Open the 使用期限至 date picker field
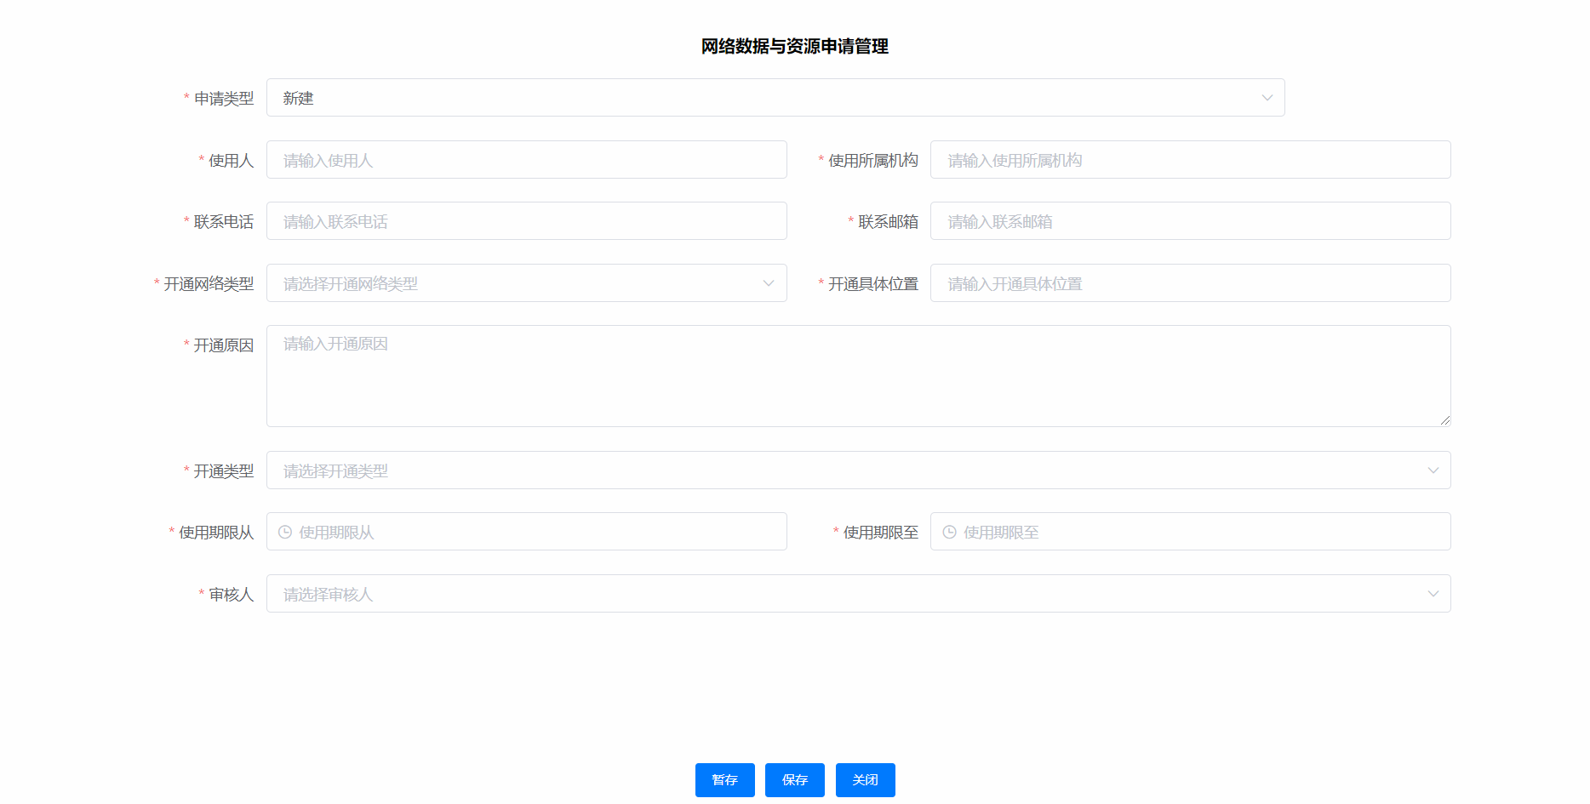 click(1190, 532)
